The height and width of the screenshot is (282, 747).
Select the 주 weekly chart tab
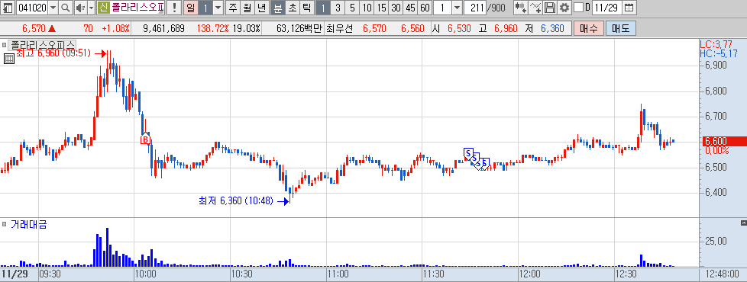click(x=232, y=8)
